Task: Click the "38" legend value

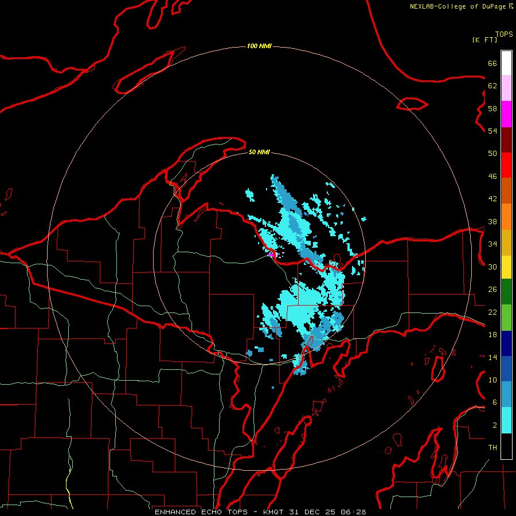Action: coord(492,221)
